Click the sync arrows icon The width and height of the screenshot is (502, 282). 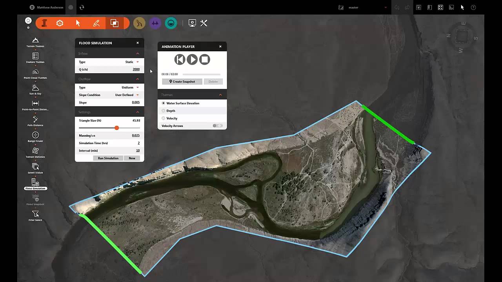click(82, 7)
